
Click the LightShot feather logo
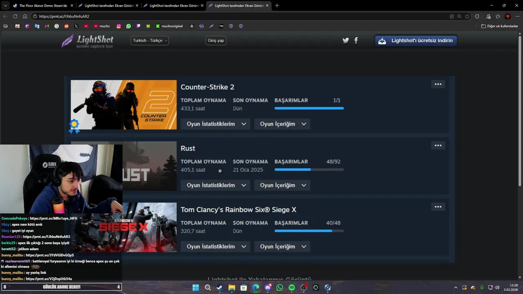tap(67, 41)
